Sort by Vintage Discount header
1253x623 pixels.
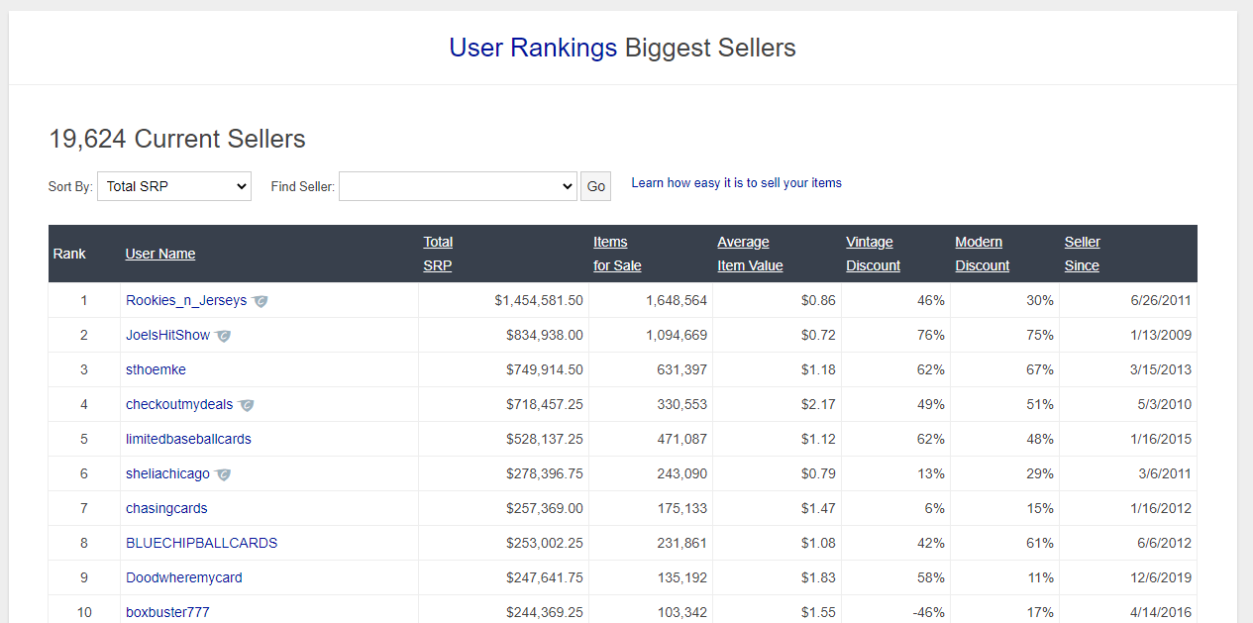point(873,254)
